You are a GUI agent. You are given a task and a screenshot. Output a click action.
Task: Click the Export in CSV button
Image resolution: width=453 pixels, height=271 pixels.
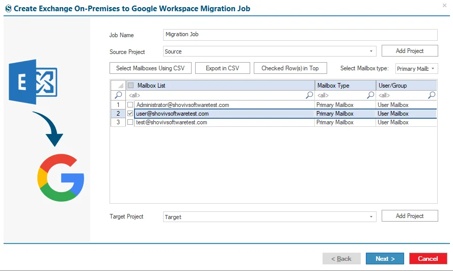click(223, 68)
